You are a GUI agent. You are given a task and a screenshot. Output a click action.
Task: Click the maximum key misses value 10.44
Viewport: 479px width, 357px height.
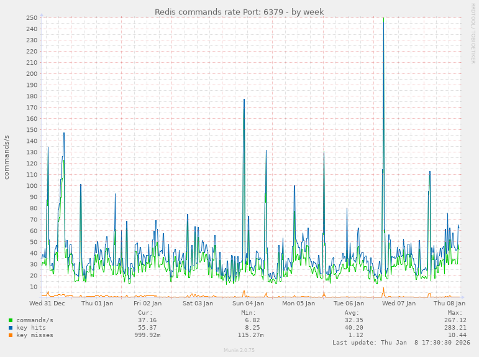point(457,335)
